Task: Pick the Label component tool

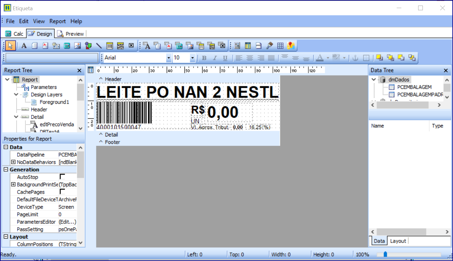Action: point(24,46)
